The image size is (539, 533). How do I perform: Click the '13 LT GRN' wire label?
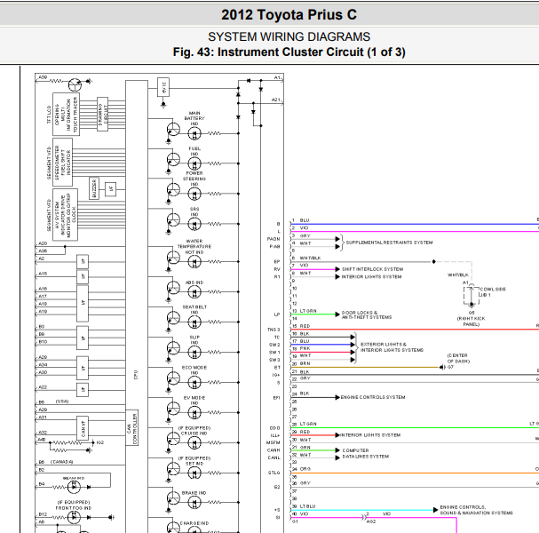click(x=305, y=311)
